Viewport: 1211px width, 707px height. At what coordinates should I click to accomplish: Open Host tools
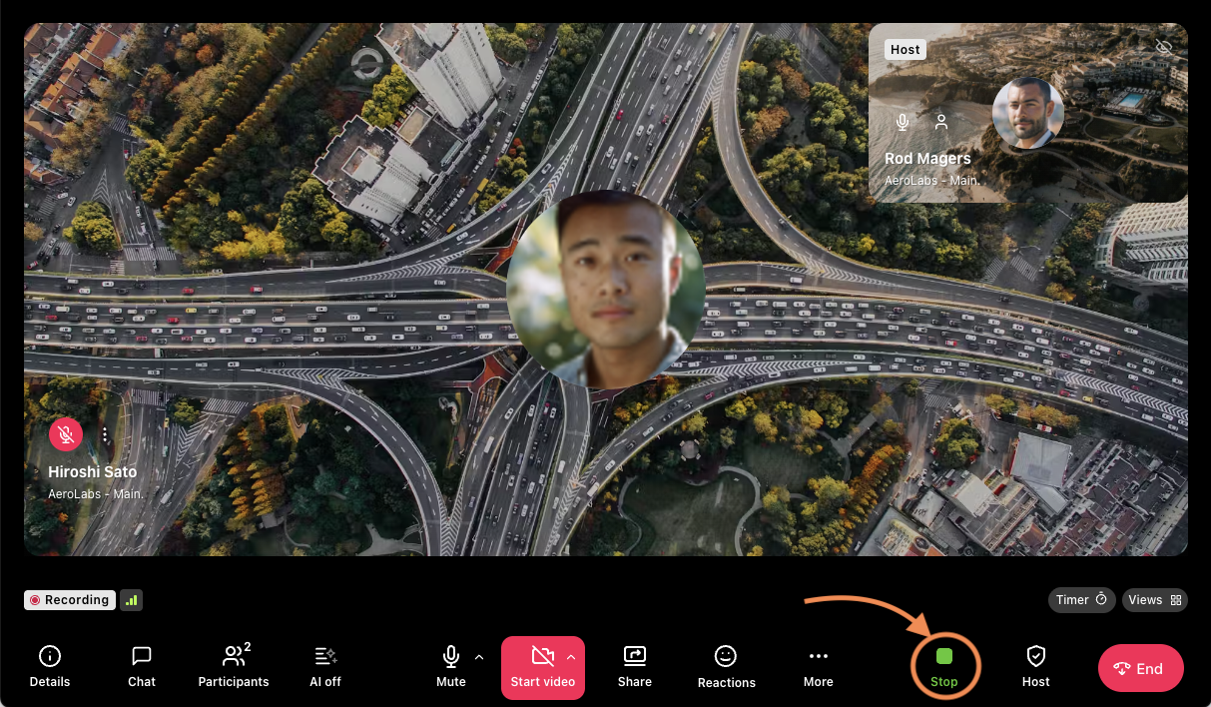click(x=1035, y=665)
